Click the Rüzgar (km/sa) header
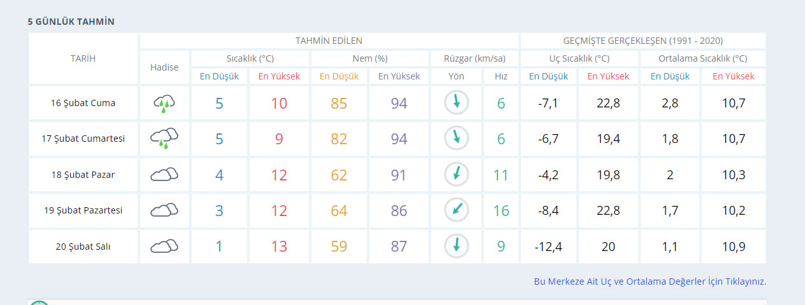 click(x=474, y=58)
